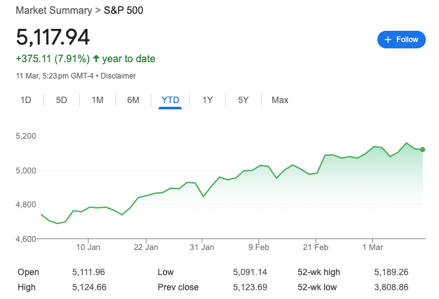Screen dimensions: 439x299
Task: Click the green endpoint dot on chart
Action: (423, 149)
